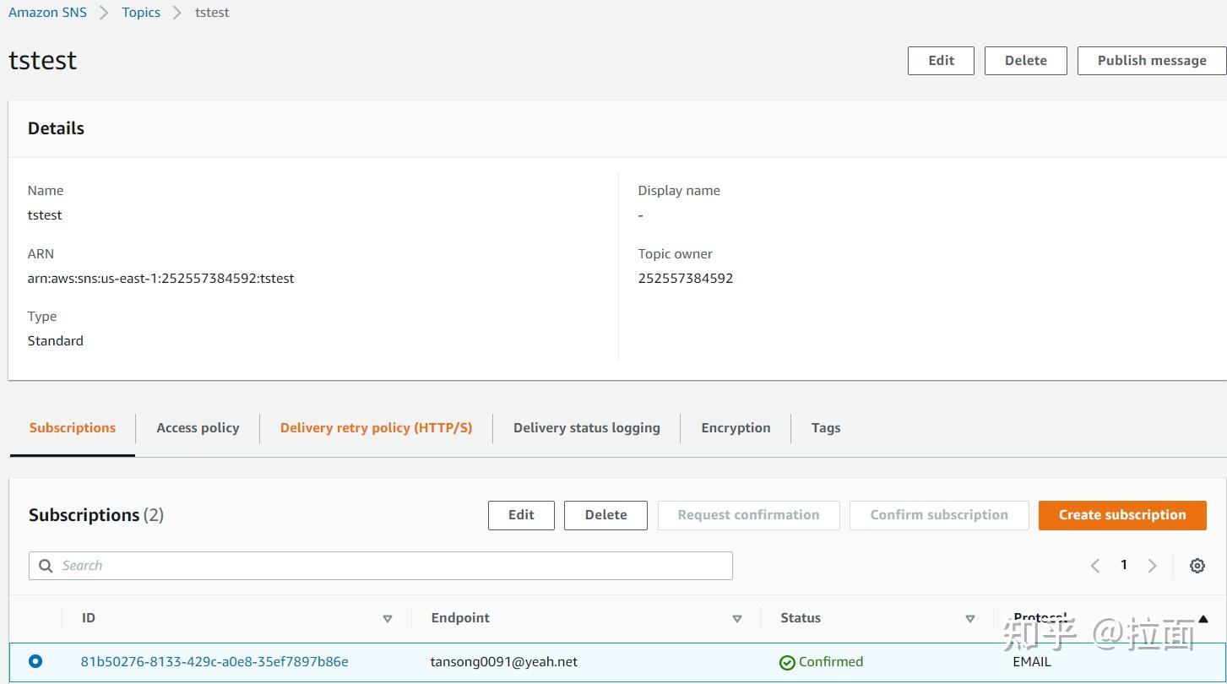This screenshot has height=684, width=1227.
Task: Open the Status column filter dropdown
Action: (x=969, y=618)
